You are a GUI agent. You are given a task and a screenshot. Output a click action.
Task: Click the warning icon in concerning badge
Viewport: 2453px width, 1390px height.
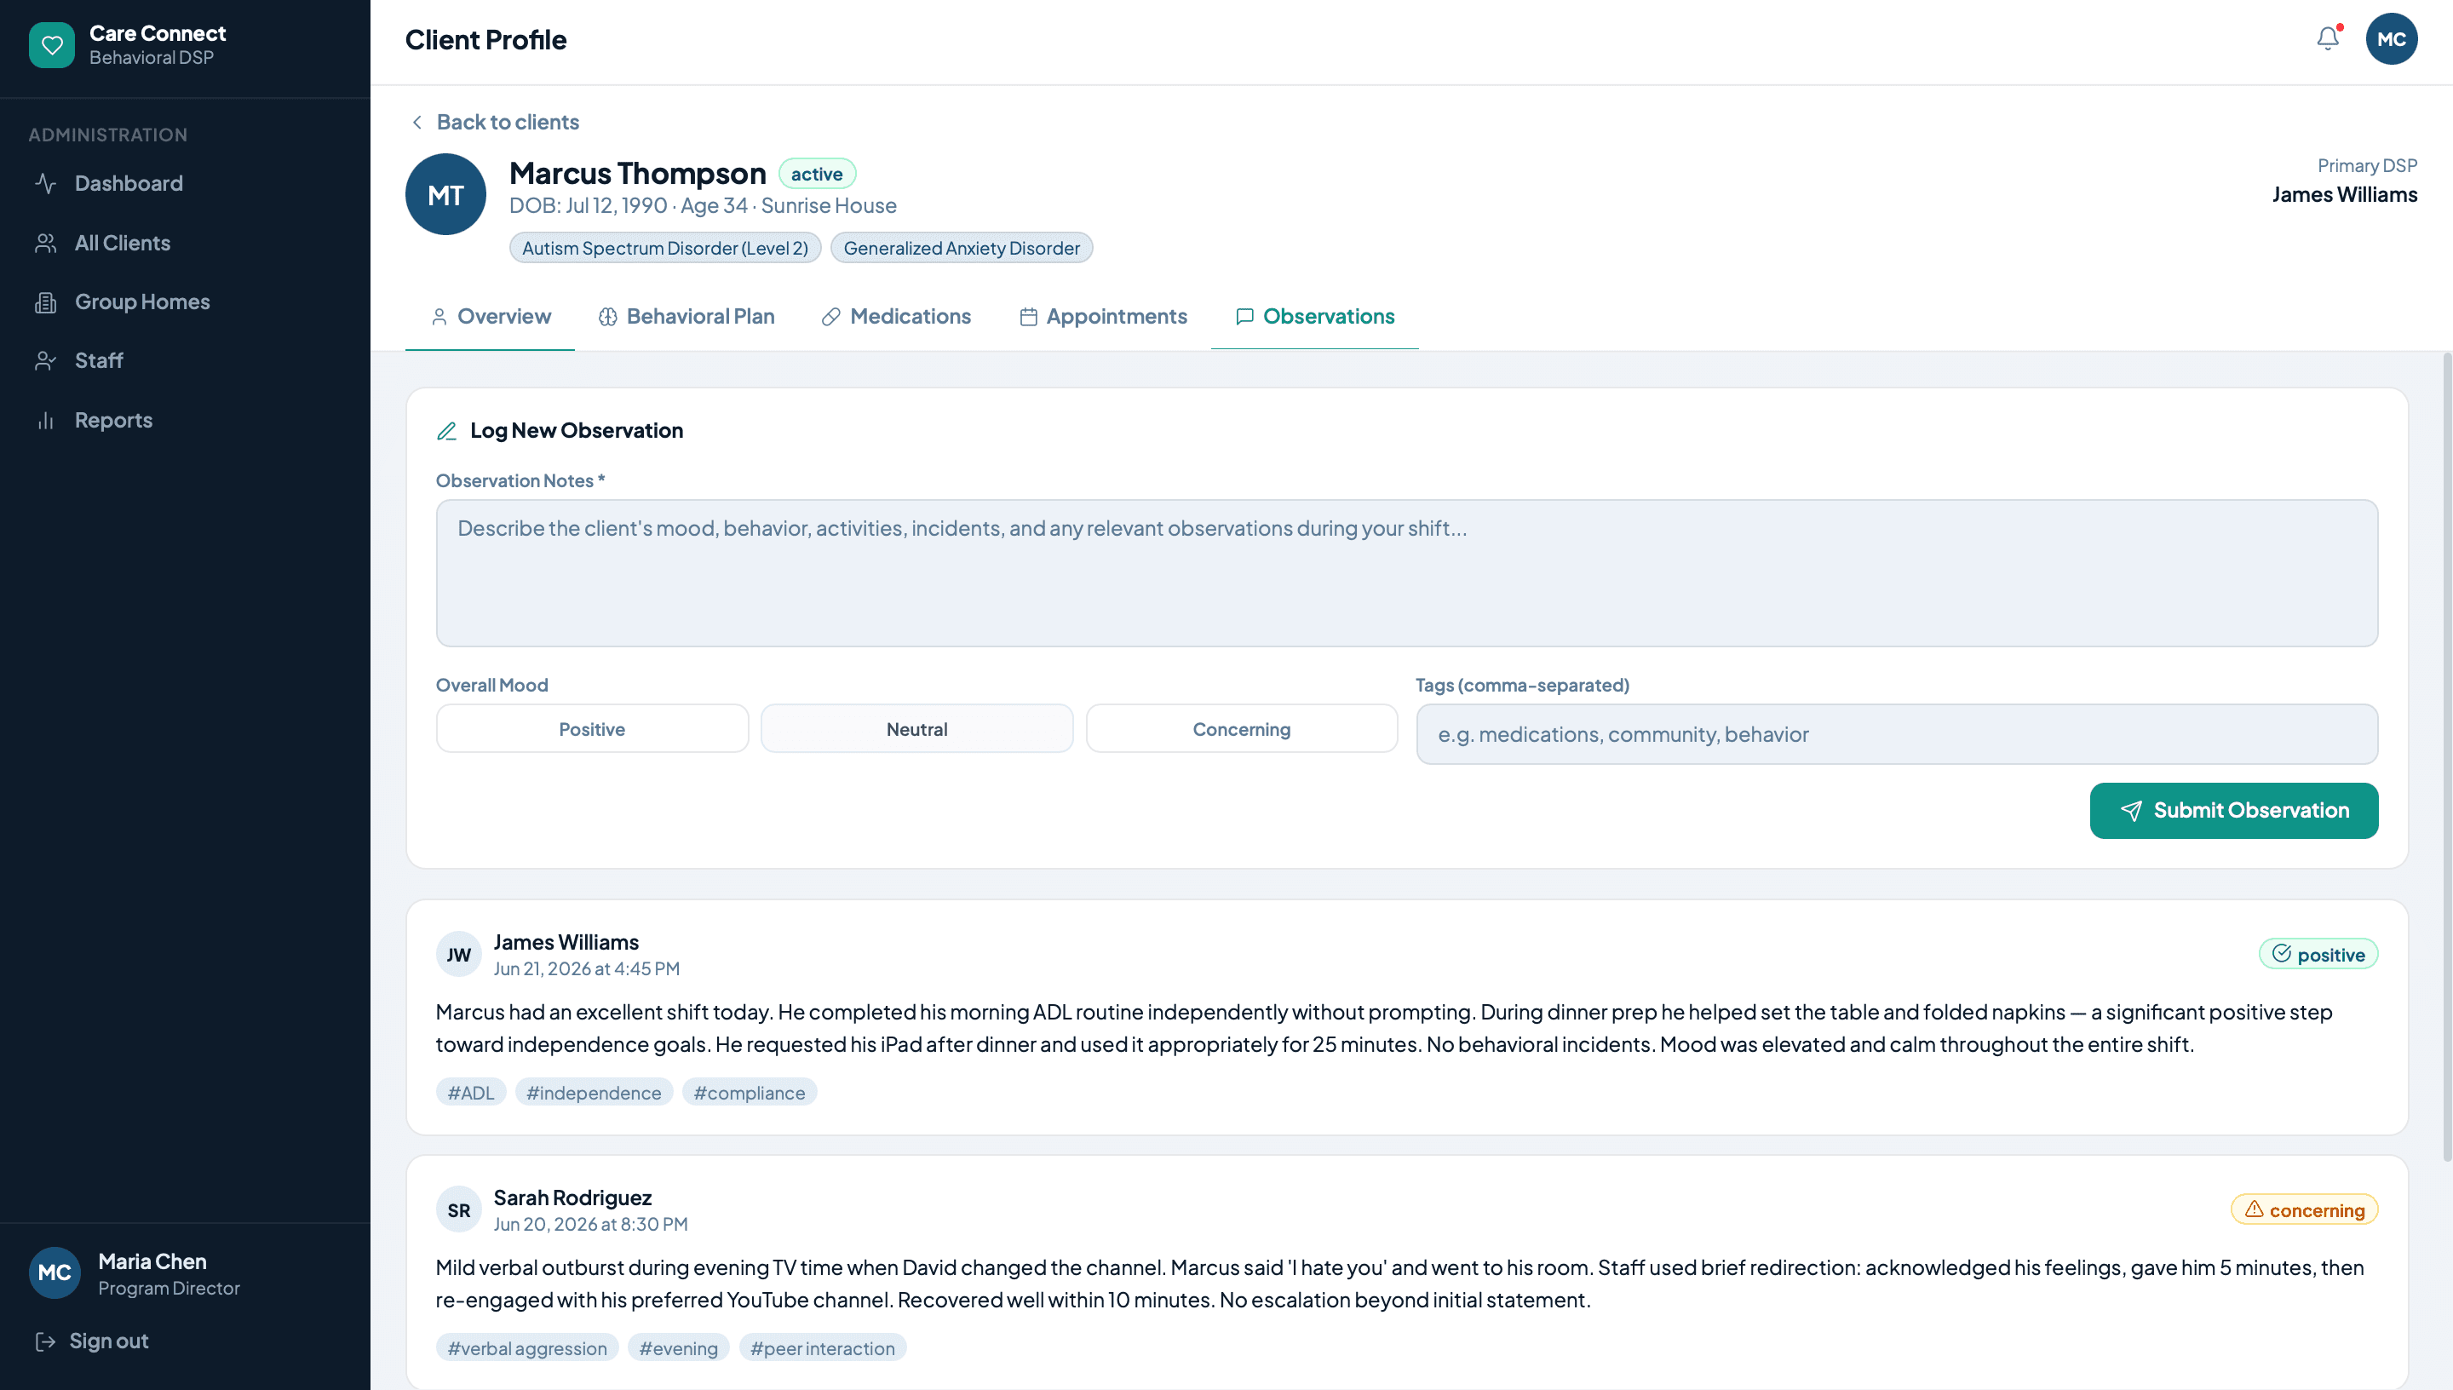(2255, 1209)
